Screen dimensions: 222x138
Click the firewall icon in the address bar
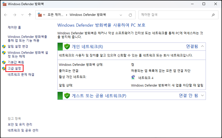coord(40,15)
